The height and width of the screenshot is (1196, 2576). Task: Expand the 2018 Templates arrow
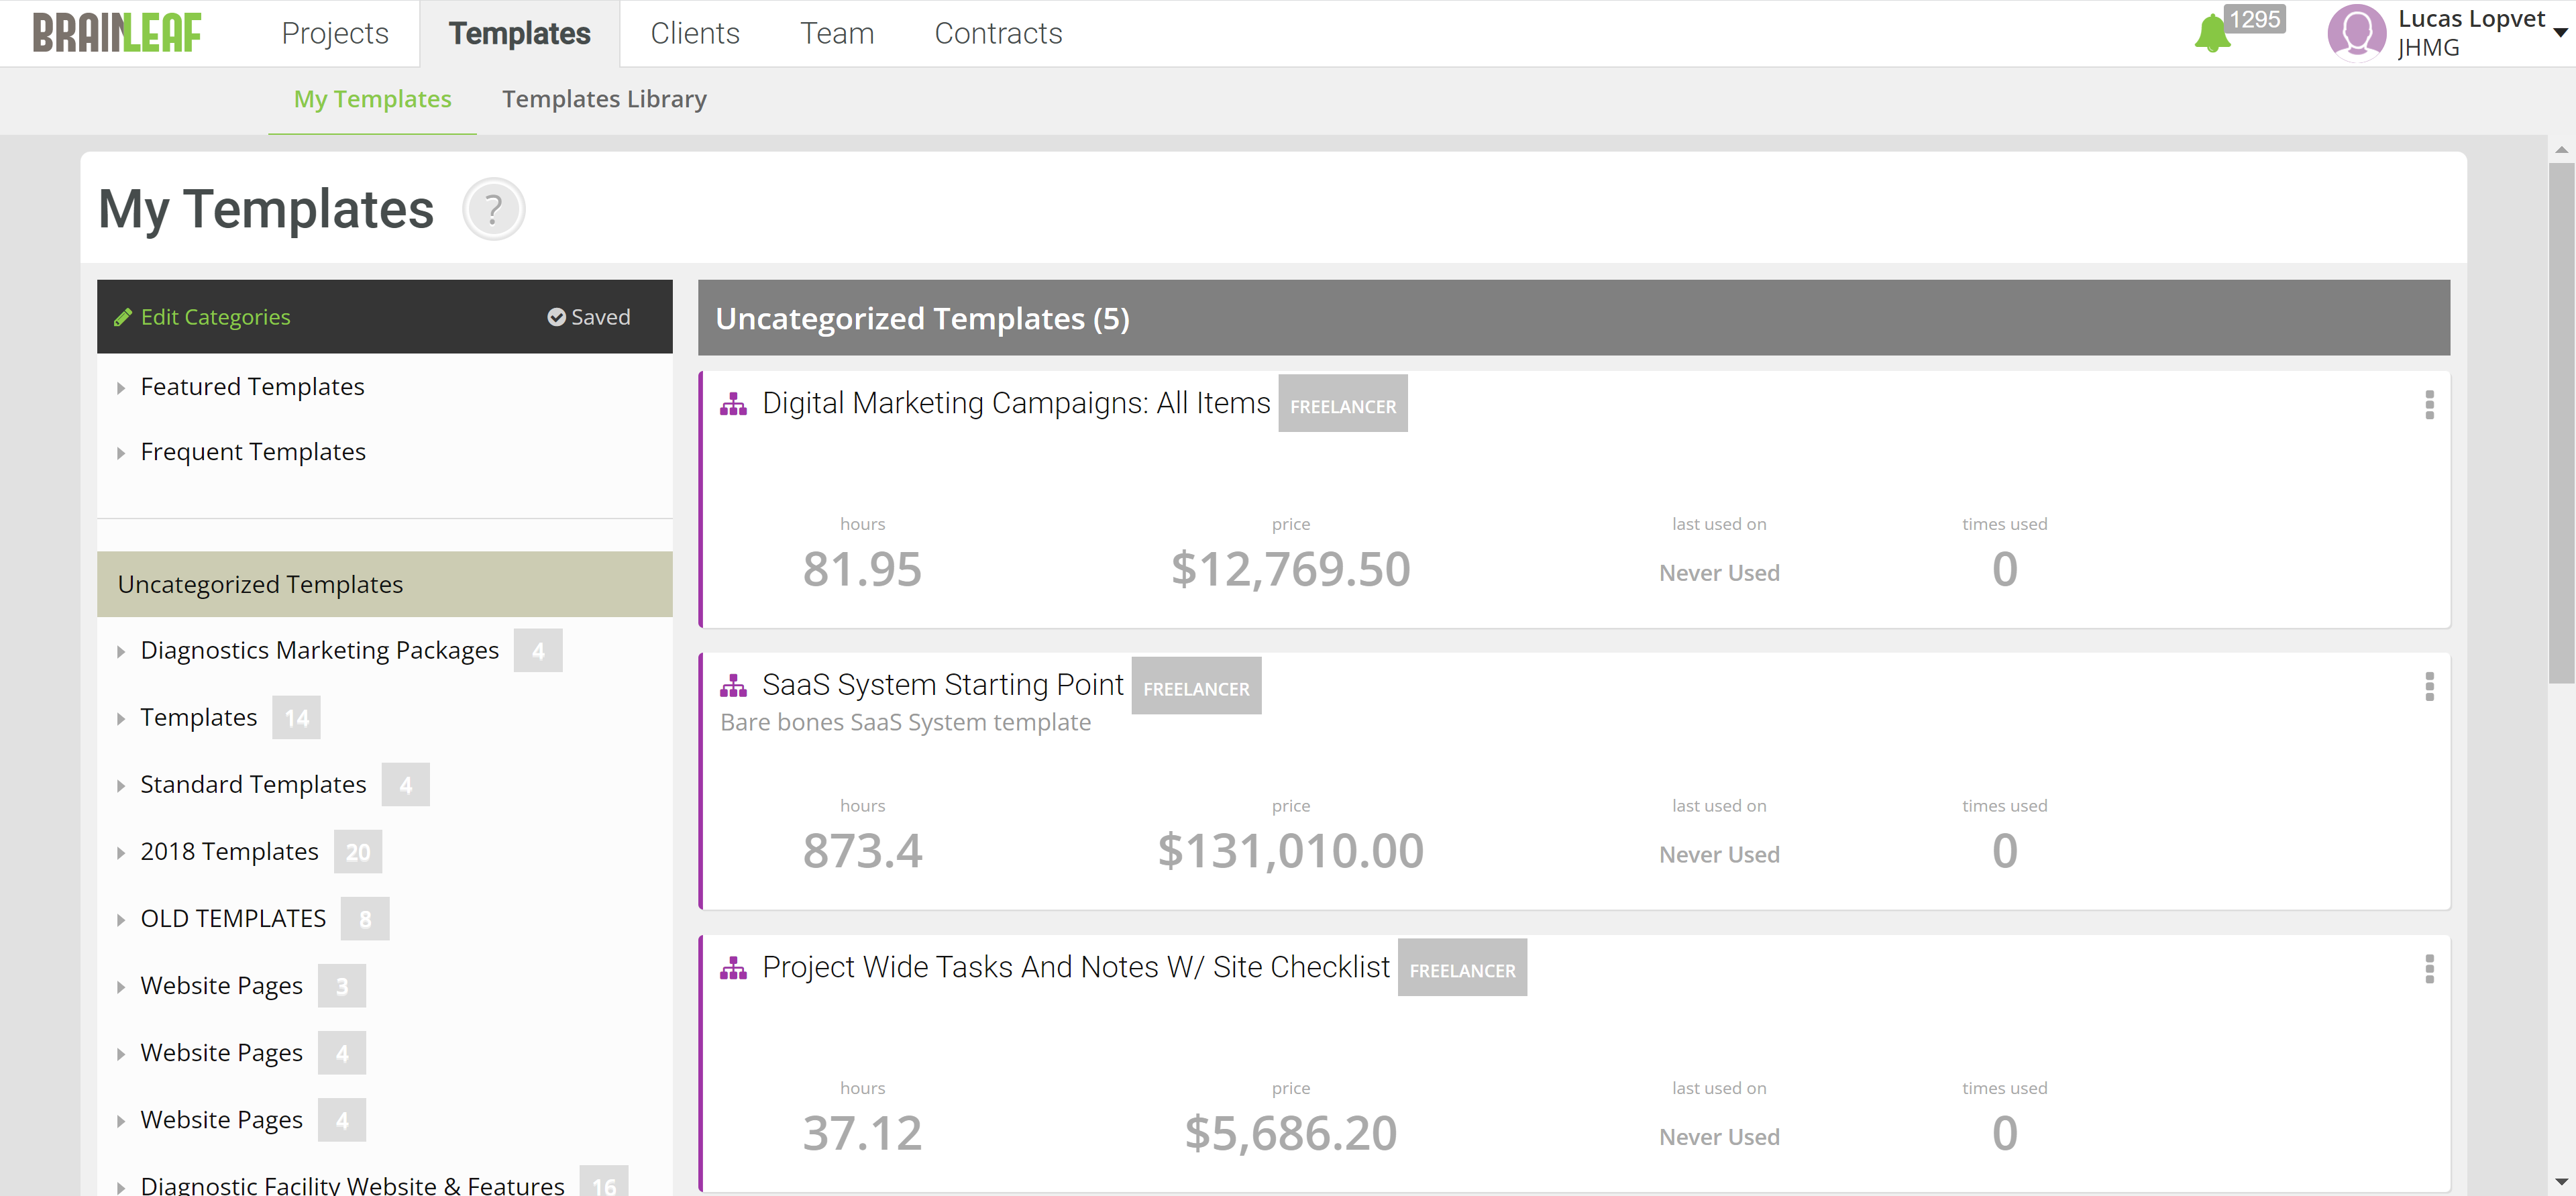click(x=121, y=853)
